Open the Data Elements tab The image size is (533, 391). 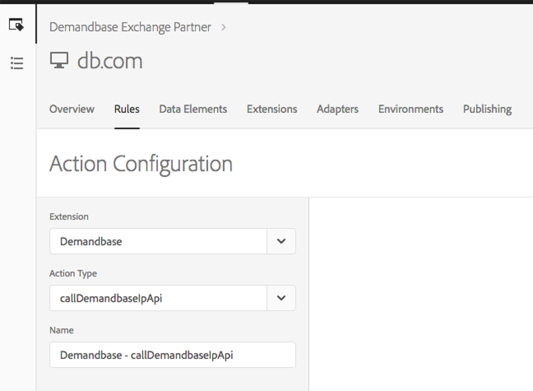[193, 109]
